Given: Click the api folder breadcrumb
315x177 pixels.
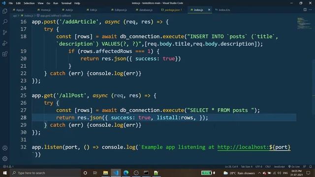Looking at the screenshot, I should 15,16.
